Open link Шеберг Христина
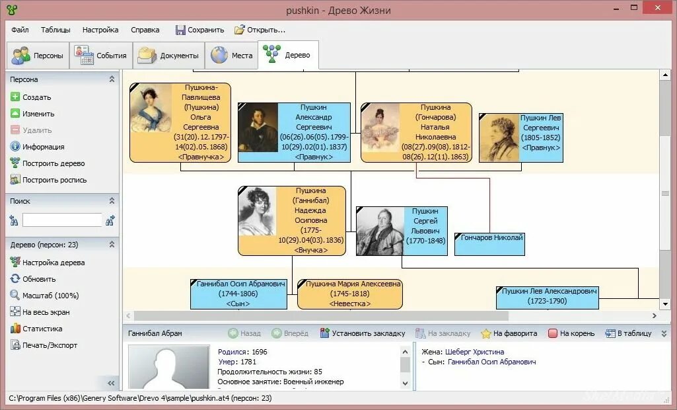This screenshot has height=410, width=677. [474, 352]
